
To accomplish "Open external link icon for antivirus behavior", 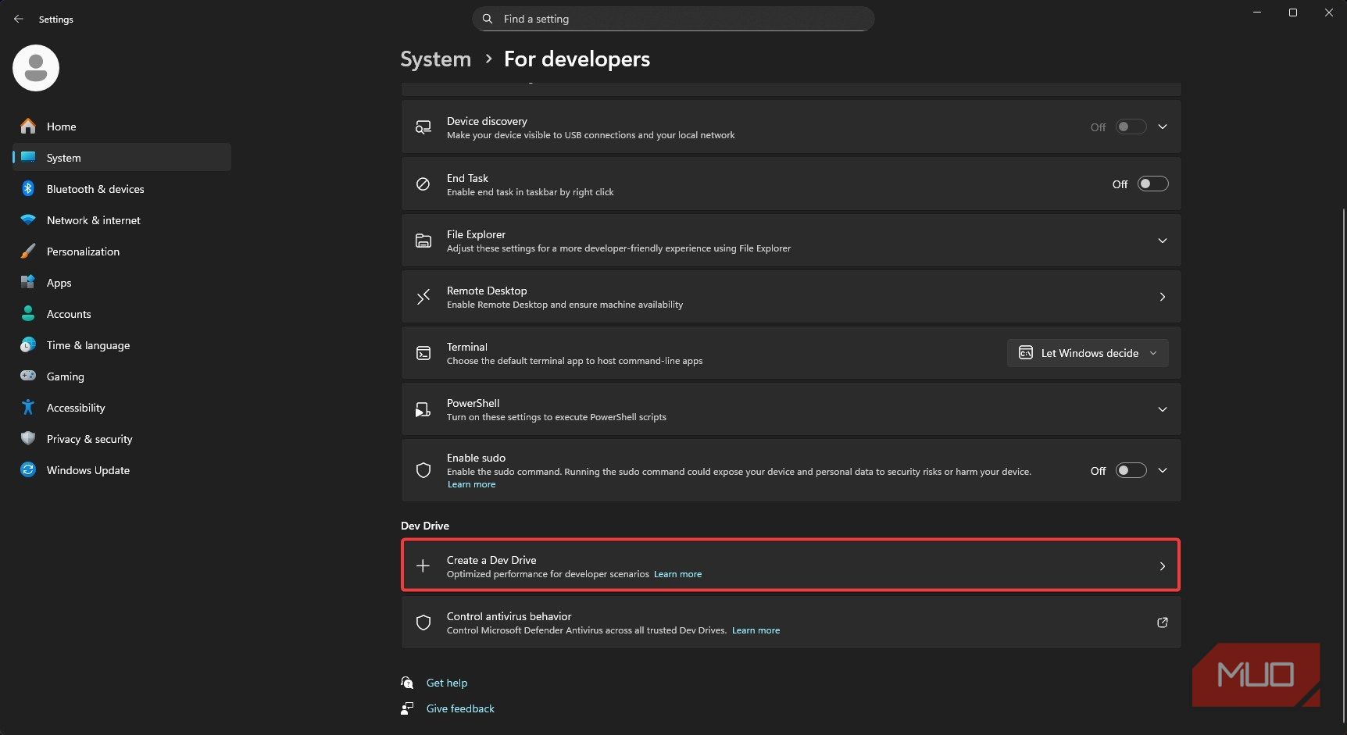I will tap(1163, 623).
